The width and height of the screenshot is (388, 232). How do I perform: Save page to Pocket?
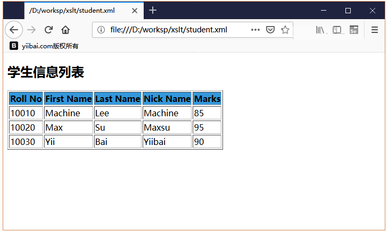270,30
